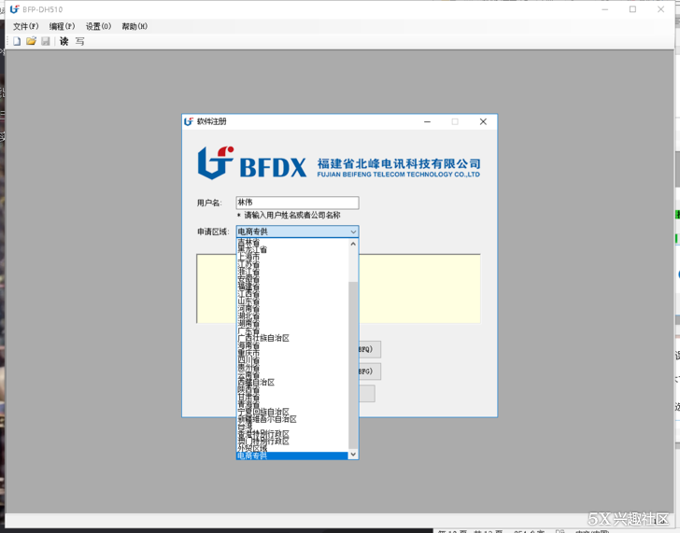Select 黑龙江省 from the region list
This screenshot has width=680, height=533.
pos(252,250)
